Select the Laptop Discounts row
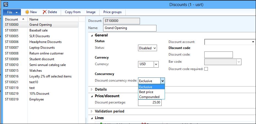256x124 pixels. coord(42,48)
